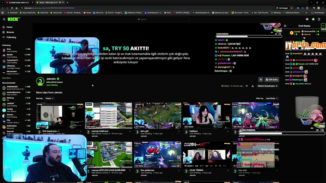The image size is (326, 183).
Task: Go to browser home page
Action: click(17, 8)
